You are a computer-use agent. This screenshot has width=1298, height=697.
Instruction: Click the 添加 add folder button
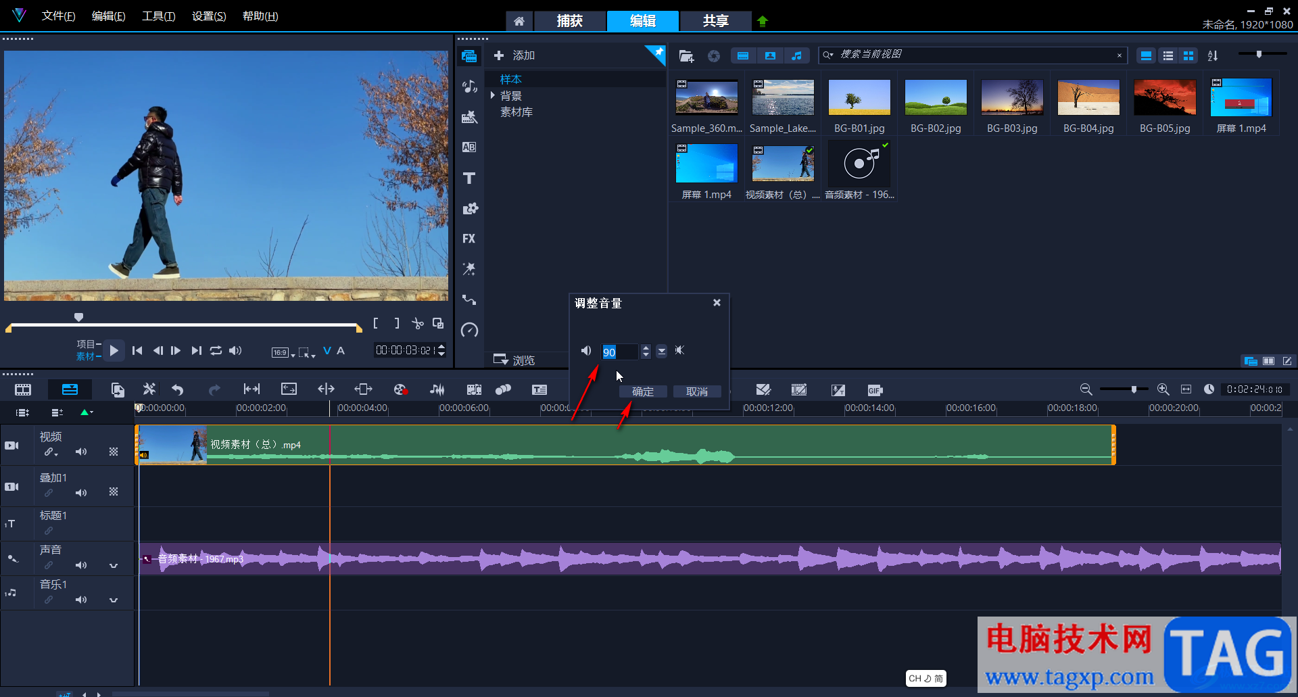514,55
